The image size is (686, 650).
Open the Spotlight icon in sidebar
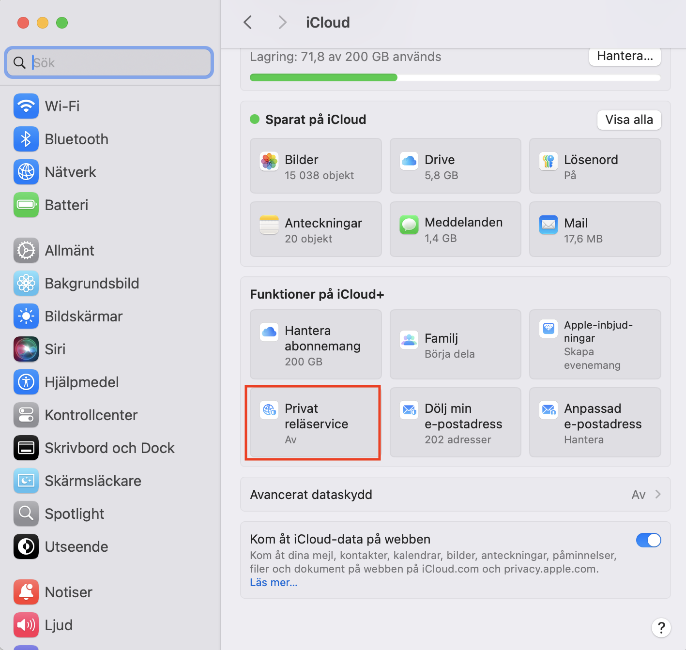coord(26,514)
